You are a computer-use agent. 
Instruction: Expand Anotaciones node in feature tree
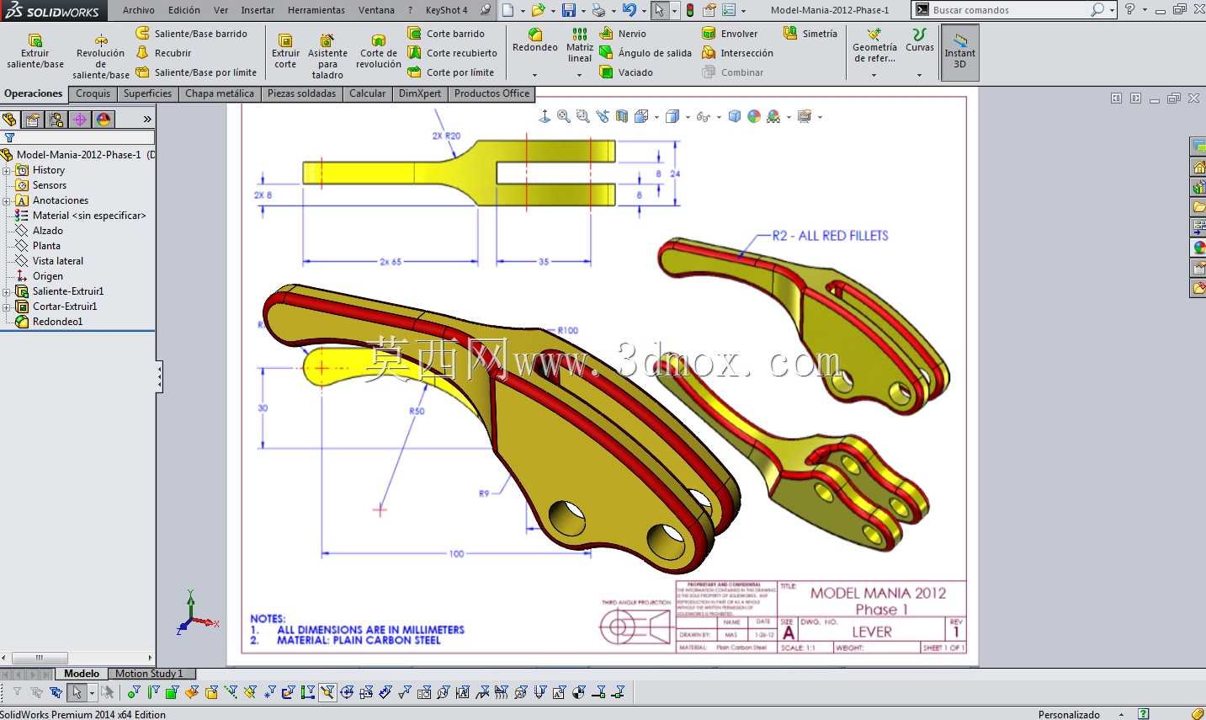[7, 201]
